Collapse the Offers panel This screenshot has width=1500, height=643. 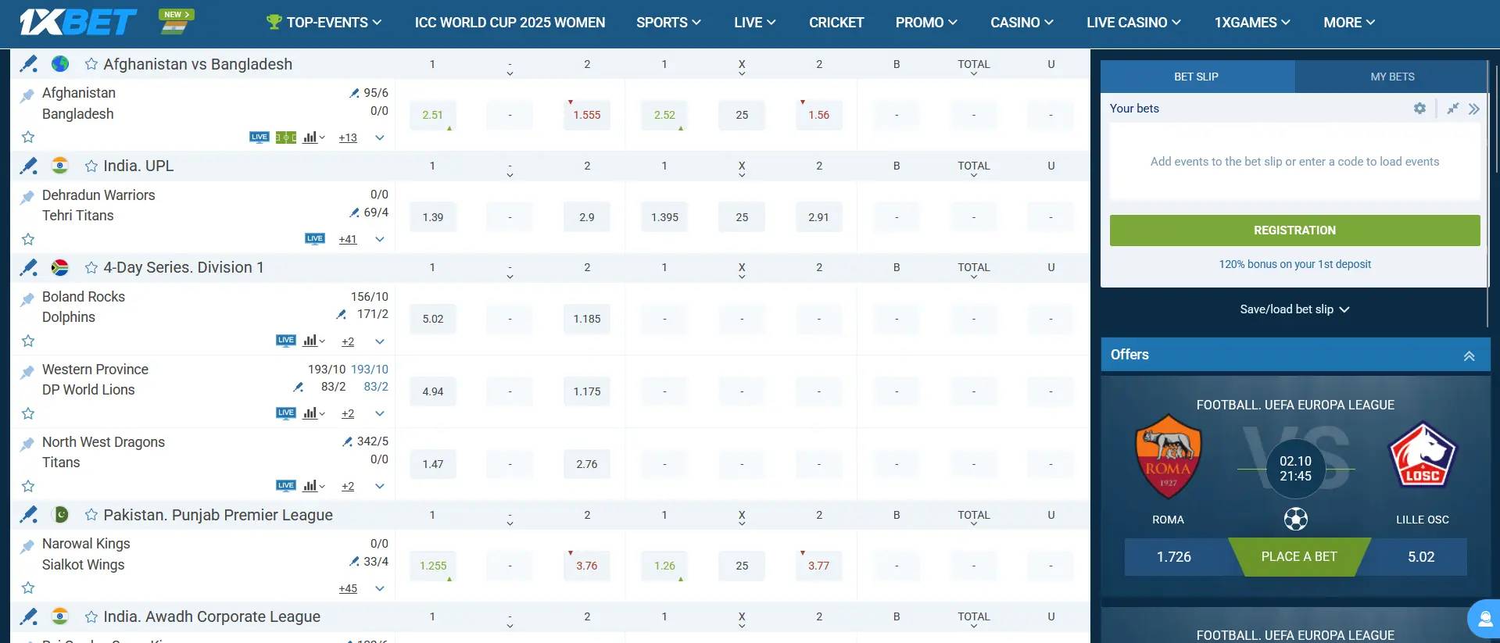[1469, 355]
